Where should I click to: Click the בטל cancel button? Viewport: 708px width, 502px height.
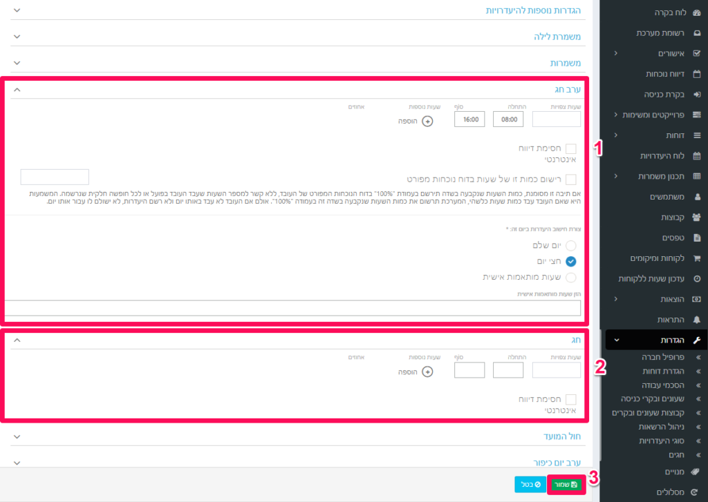[528, 485]
